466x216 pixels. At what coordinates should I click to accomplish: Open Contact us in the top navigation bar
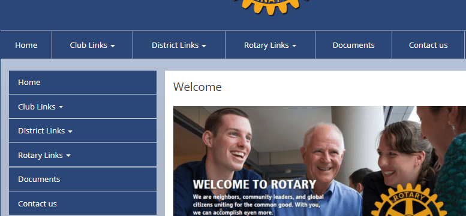tap(428, 45)
